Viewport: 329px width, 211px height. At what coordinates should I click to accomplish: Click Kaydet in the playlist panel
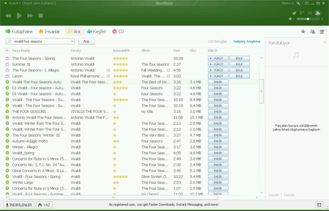(274, 195)
